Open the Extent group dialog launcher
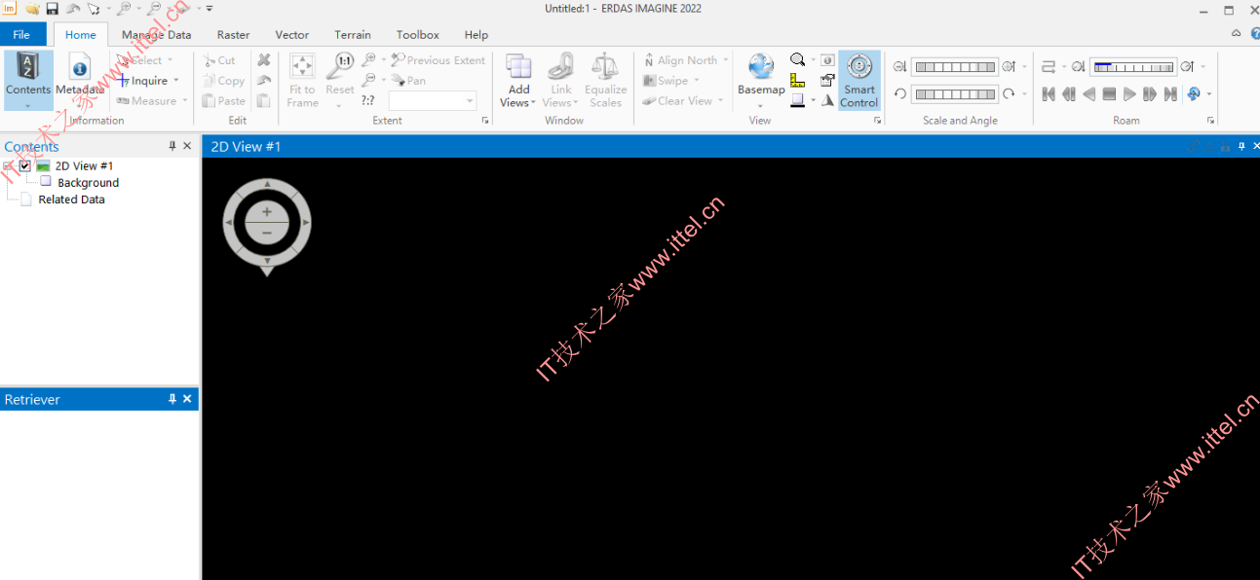Image resolution: width=1260 pixels, height=580 pixels. (x=485, y=121)
